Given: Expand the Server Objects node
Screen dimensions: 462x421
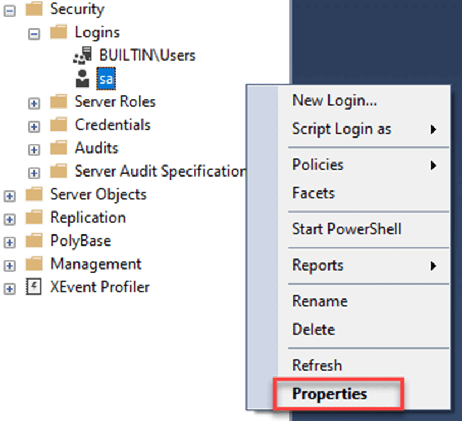Looking at the screenshot, I should coord(8,194).
